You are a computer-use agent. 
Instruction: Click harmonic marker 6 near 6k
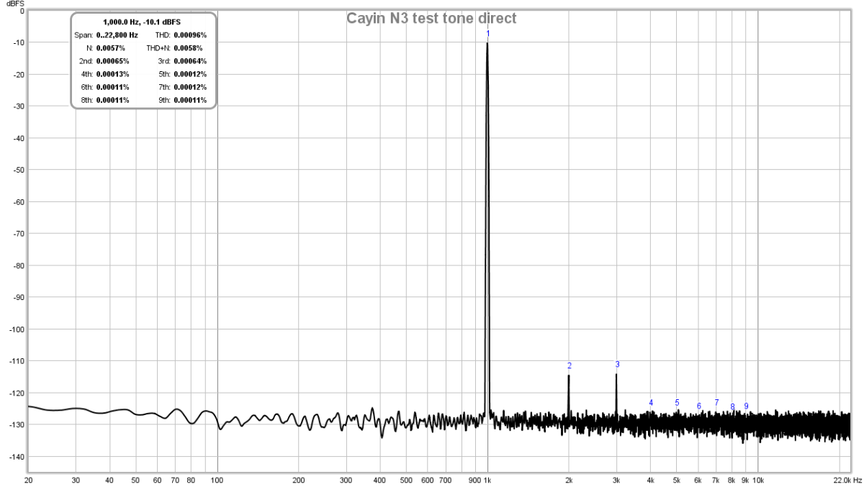tap(698, 406)
